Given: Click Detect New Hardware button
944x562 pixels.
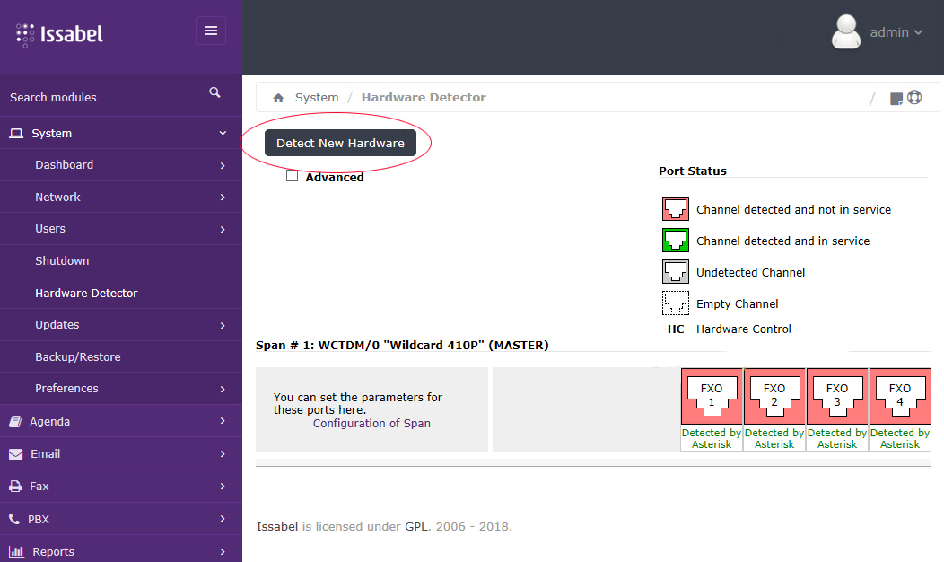Looking at the screenshot, I should pyautogui.click(x=340, y=143).
